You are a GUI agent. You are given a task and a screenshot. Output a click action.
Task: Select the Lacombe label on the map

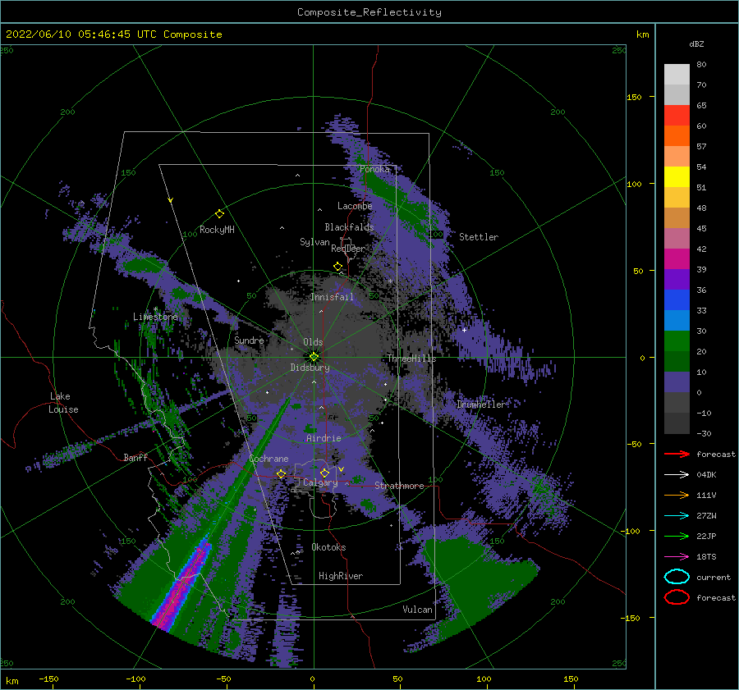(x=355, y=206)
